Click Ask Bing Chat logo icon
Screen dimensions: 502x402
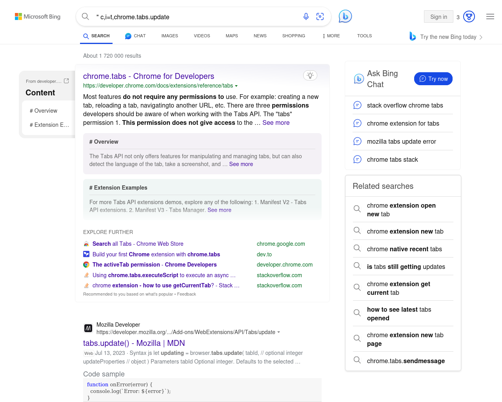[359, 79]
